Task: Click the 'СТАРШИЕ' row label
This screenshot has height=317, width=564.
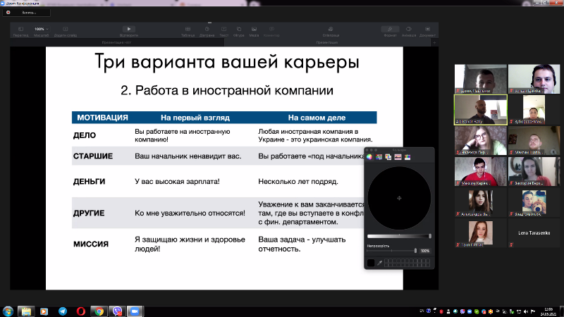Action: coord(93,156)
